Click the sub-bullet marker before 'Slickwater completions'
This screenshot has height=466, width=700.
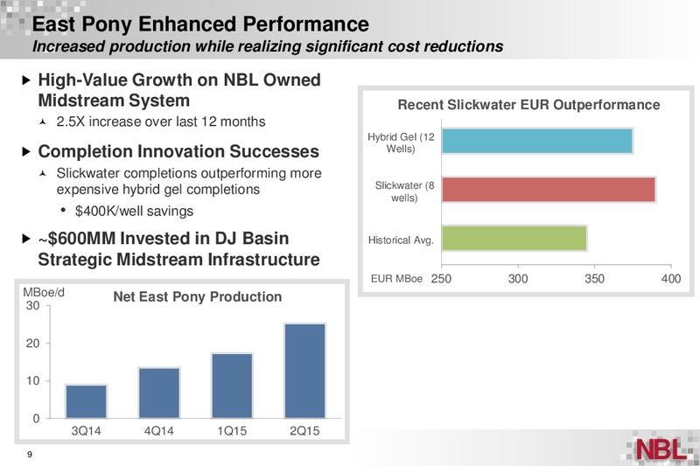[x=43, y=173]
